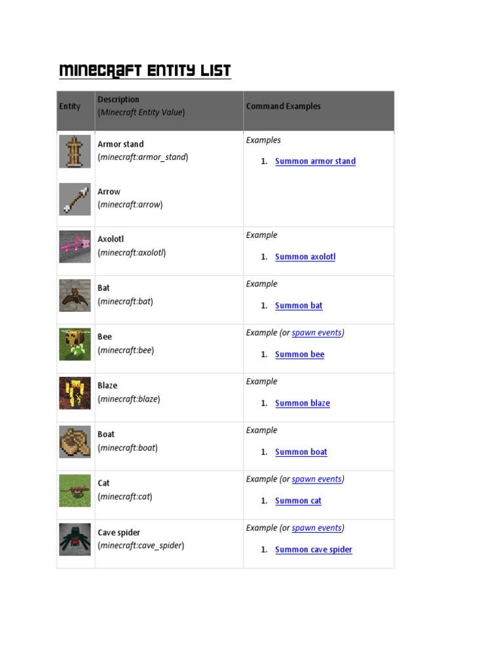Image resolution: width=503 pixels, height=671 pixels.
Task: Follow the Summon axolotl link
Action: [x=305, y=257]
